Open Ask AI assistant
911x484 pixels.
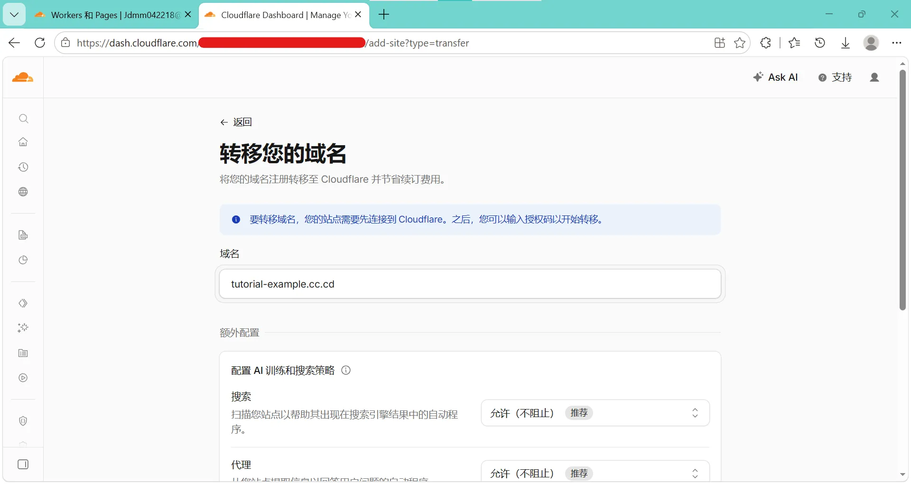tap(775, 77)
